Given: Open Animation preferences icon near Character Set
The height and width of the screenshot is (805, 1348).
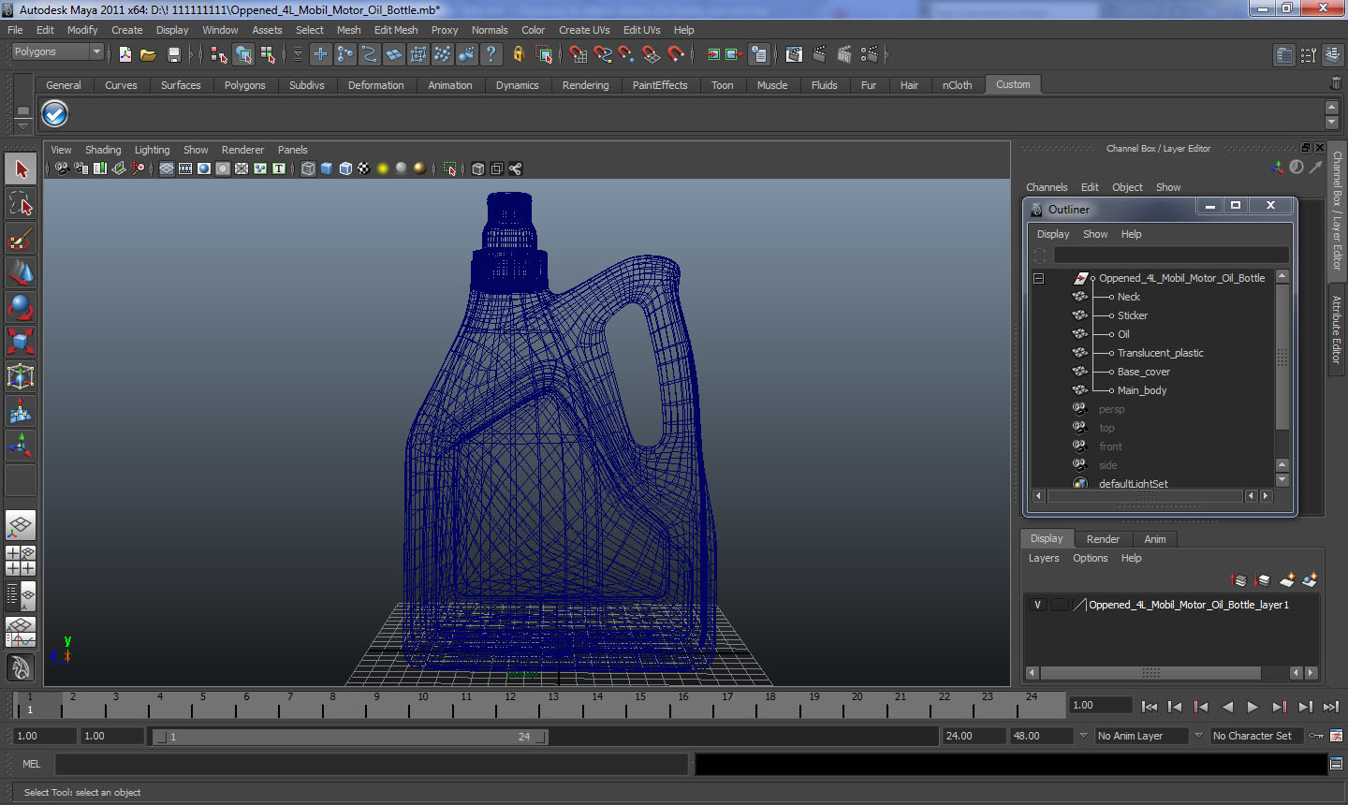Looking at the screenshot, I should 1336,736.
